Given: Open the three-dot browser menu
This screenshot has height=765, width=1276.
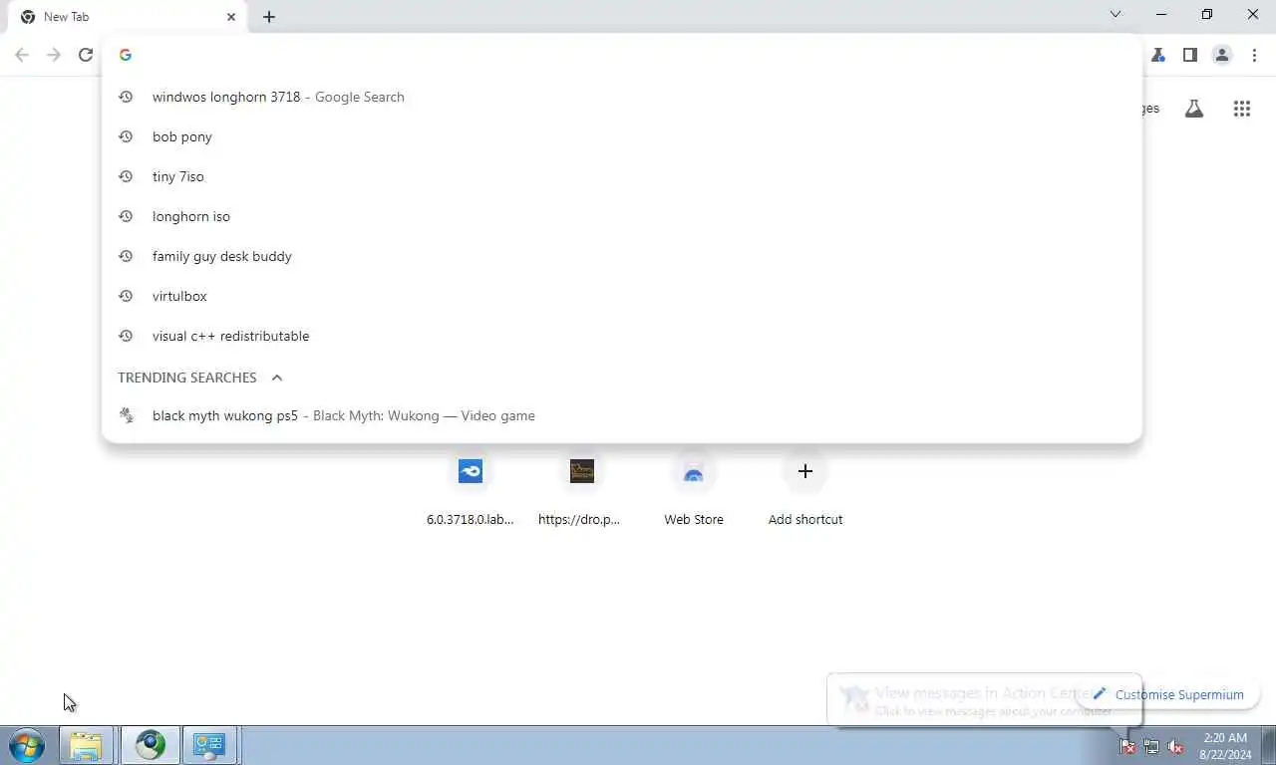Looking at the screenshot, I should (x=1254, y=55).
